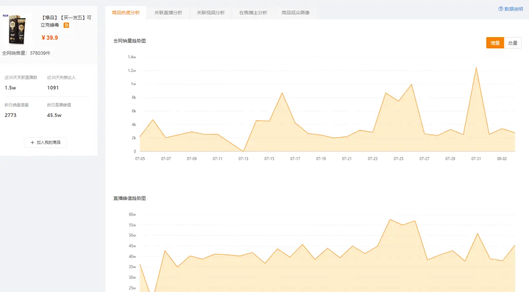Click the highest peak in 直播峰值趋势图

[x=390, y=219]
